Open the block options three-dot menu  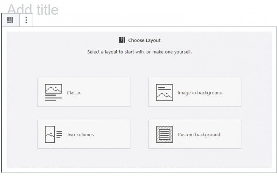tap(26, 20)
